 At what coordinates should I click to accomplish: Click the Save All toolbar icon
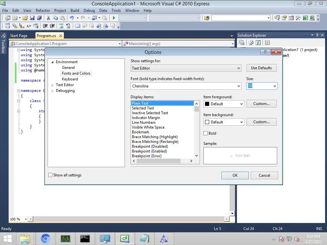click(x=39, y=18)
